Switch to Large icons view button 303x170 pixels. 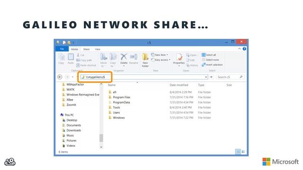(x=243, y=152)
